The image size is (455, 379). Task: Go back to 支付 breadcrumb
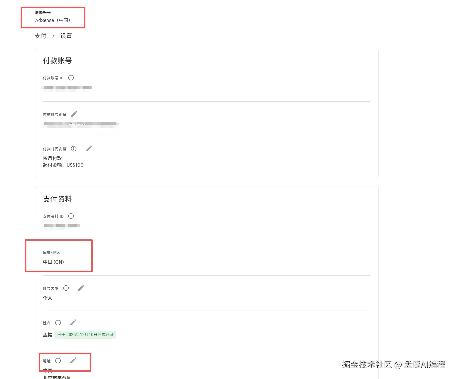coord(40,36)
